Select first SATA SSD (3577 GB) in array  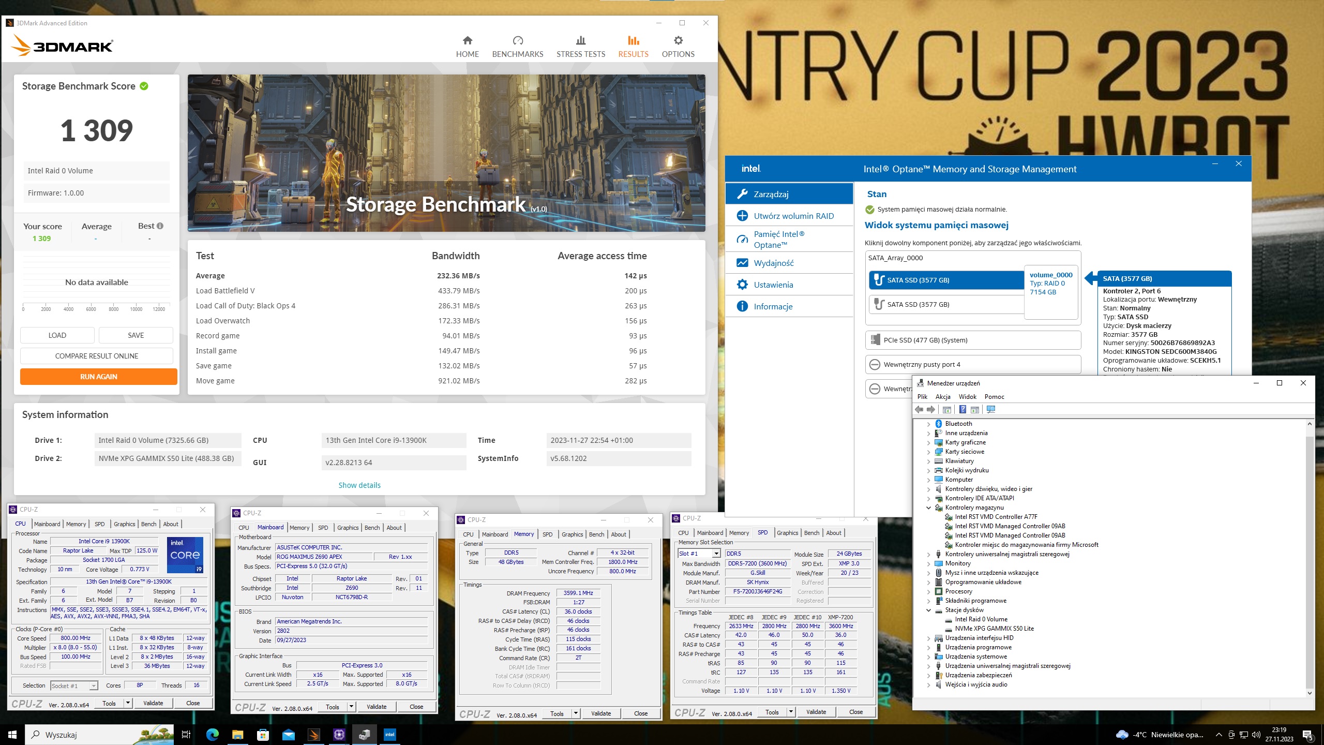[946, 280]
